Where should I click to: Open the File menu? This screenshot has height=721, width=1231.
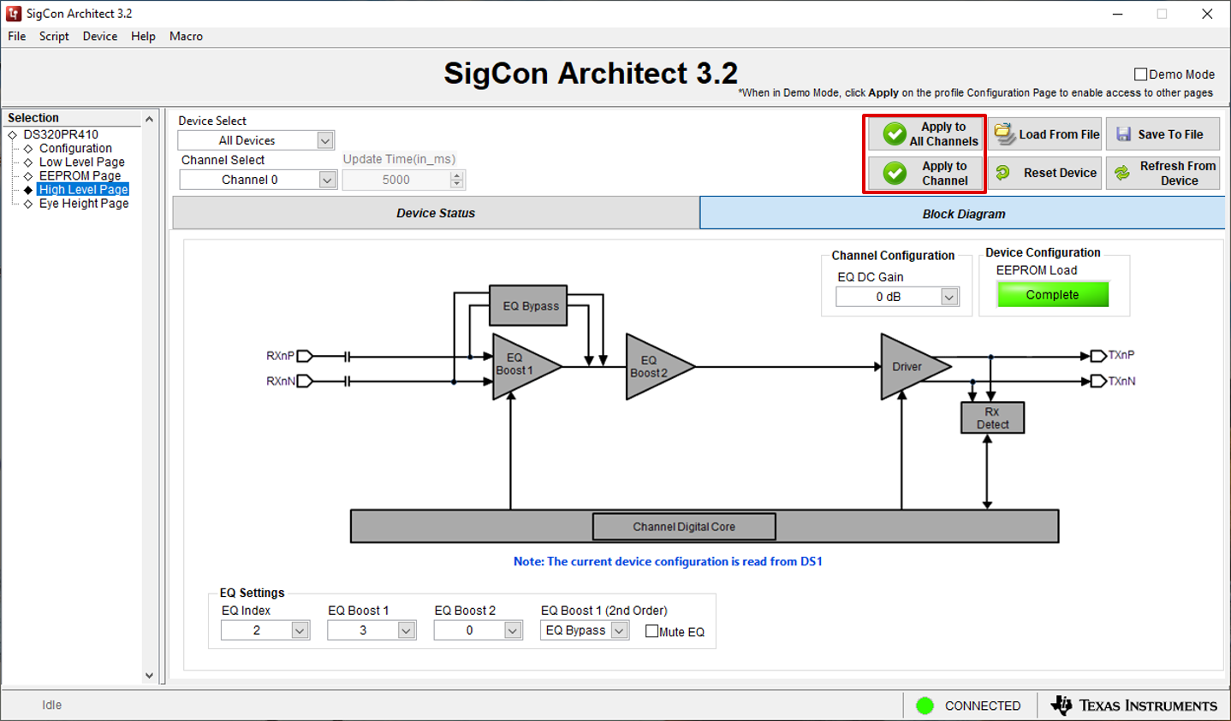click(x=17, y=36)
